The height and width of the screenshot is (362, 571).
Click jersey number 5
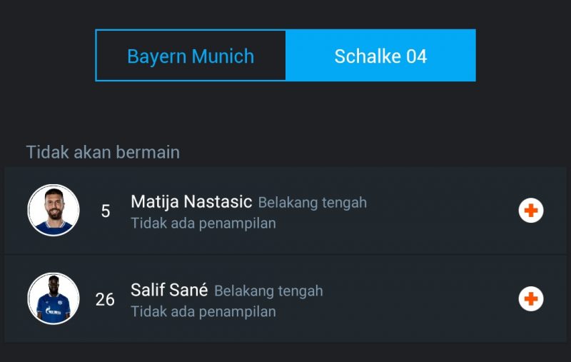[x=106, y=211]
